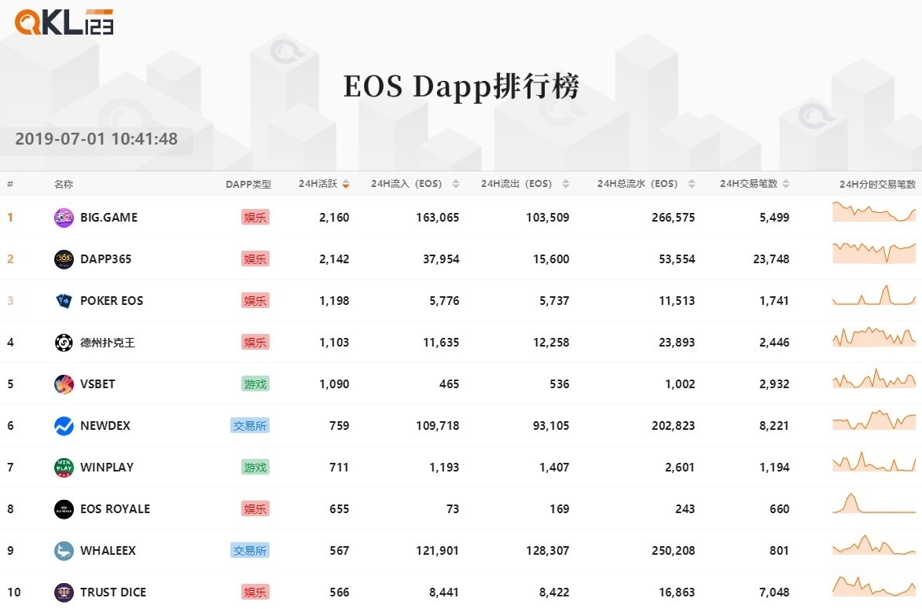Image resolution: width=922 pixels, height=609 pixels.
Task: Click 游戏 tag in VSBET row
Action: tap(255, 384)
